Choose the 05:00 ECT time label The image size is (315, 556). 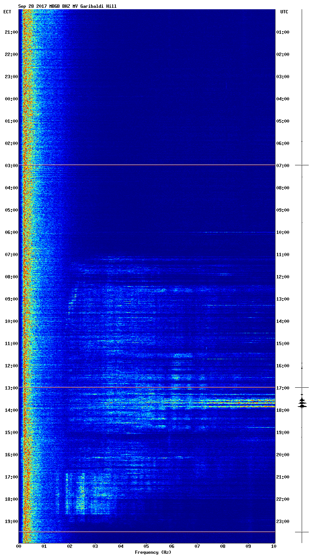point(11,210)
